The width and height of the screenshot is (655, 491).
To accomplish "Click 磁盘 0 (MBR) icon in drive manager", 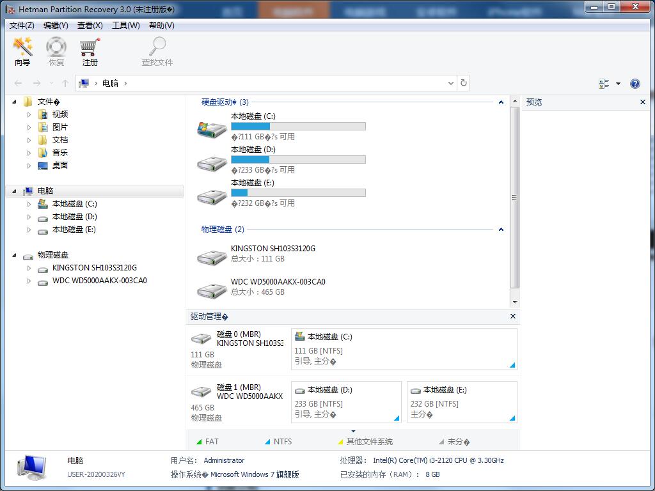I will point(201,338).
